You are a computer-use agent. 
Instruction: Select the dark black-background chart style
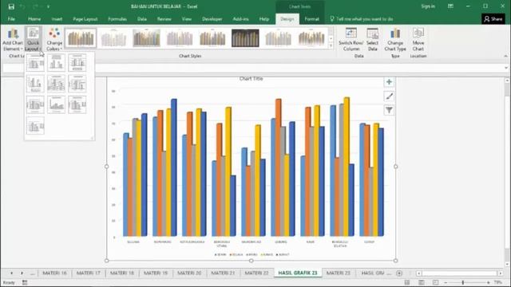click(x=245, y=37)
